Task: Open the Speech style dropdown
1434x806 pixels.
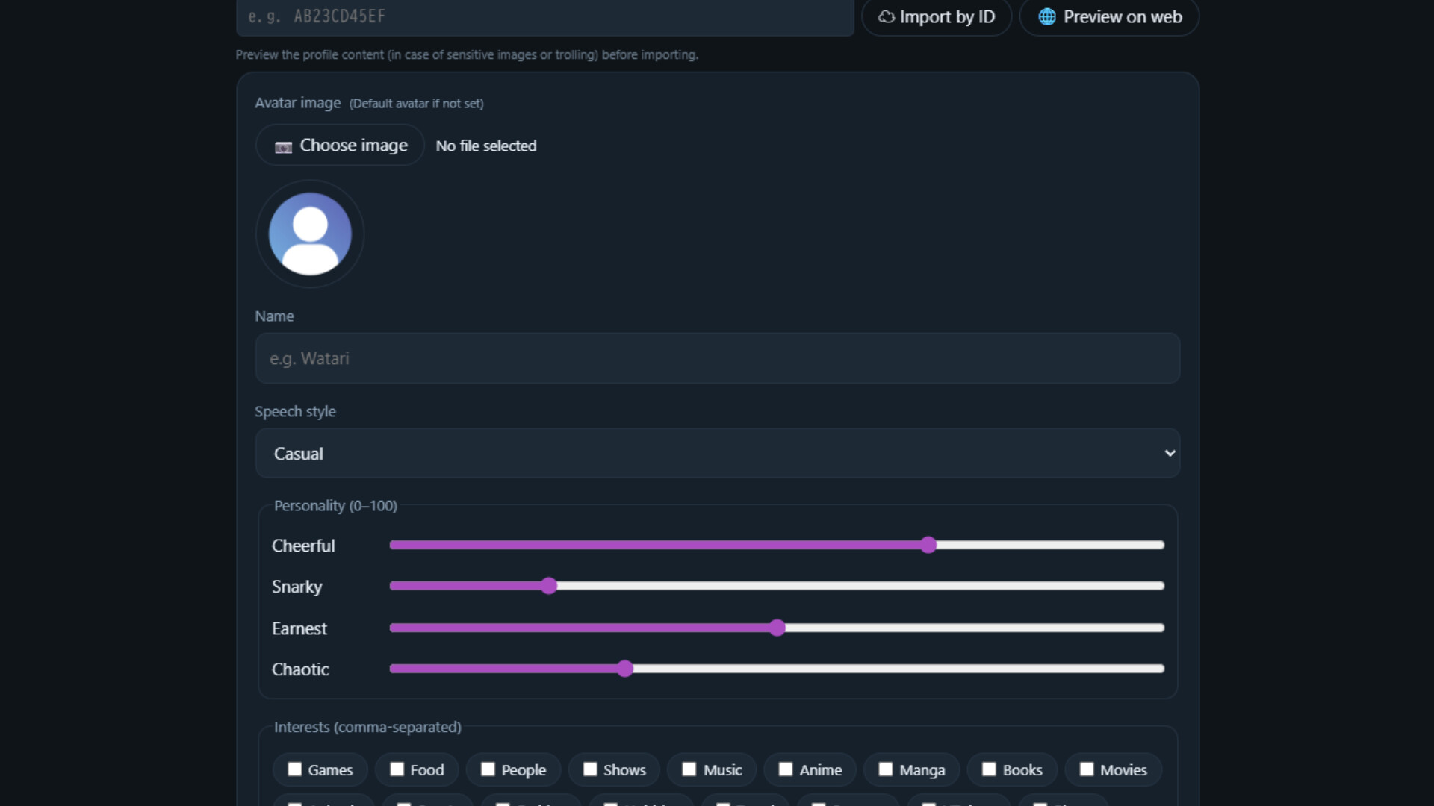Action: (x=718, y=453)
